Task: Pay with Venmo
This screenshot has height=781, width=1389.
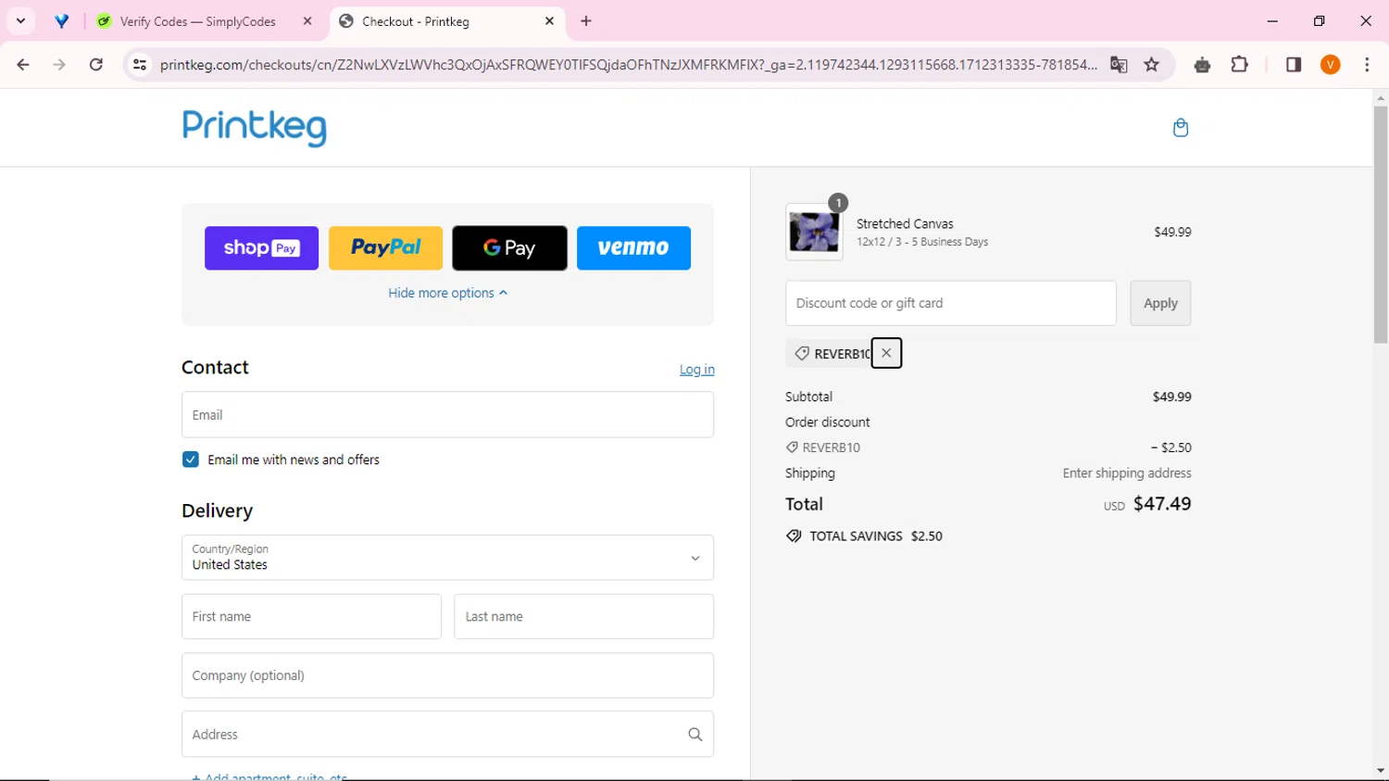Action: (x=633, y=248)
